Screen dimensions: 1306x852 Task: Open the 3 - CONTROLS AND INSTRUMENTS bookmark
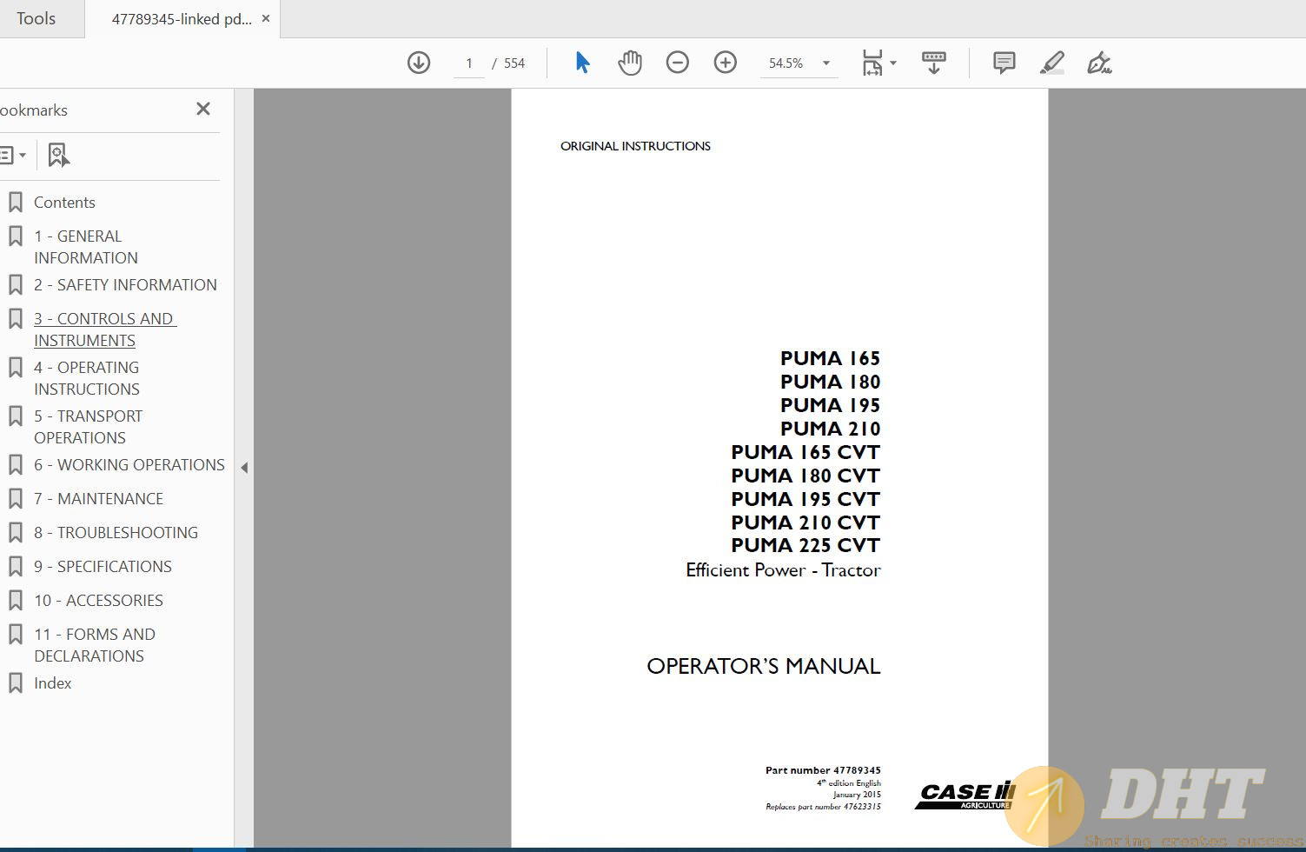(x=104, y=329)
